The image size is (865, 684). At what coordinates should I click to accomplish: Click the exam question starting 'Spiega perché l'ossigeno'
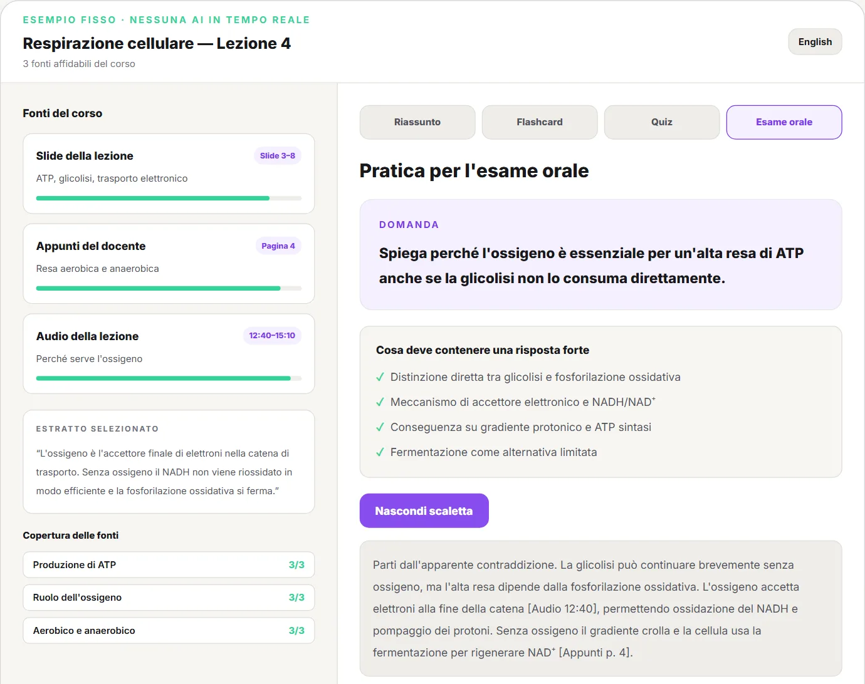[x=591, y=266]
